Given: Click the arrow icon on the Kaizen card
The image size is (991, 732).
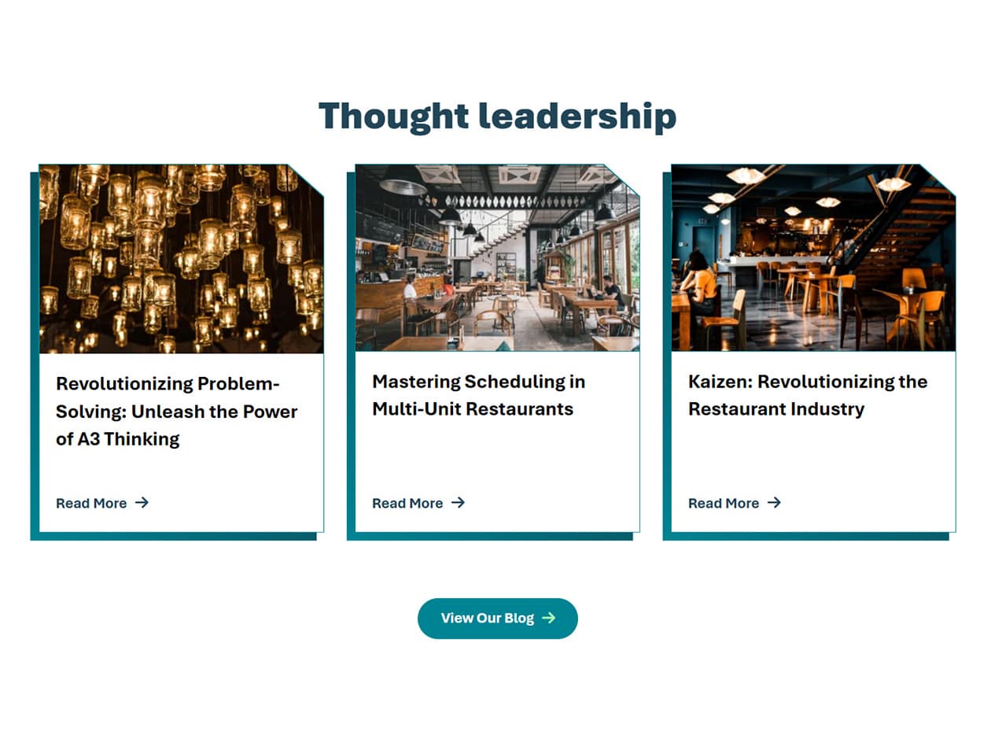Looking at the screenshot, I should click(x=774, y=503).
